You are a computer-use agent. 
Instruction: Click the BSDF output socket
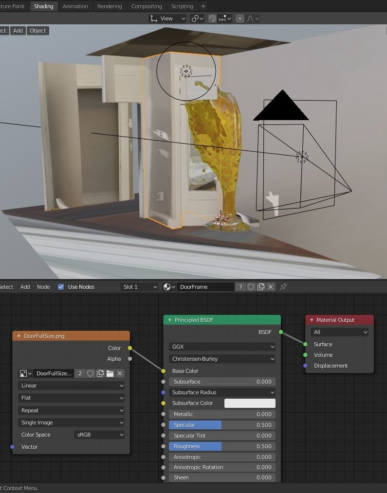coord(281,332)
